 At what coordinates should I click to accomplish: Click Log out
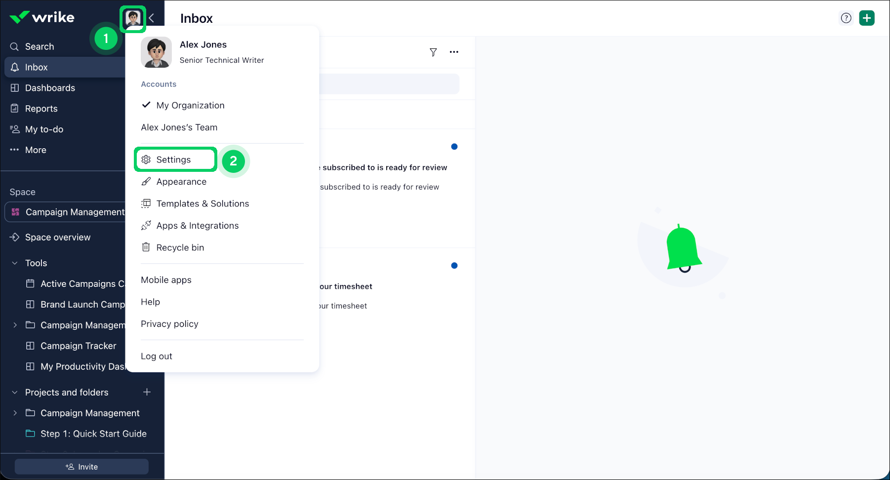point(157,357)
